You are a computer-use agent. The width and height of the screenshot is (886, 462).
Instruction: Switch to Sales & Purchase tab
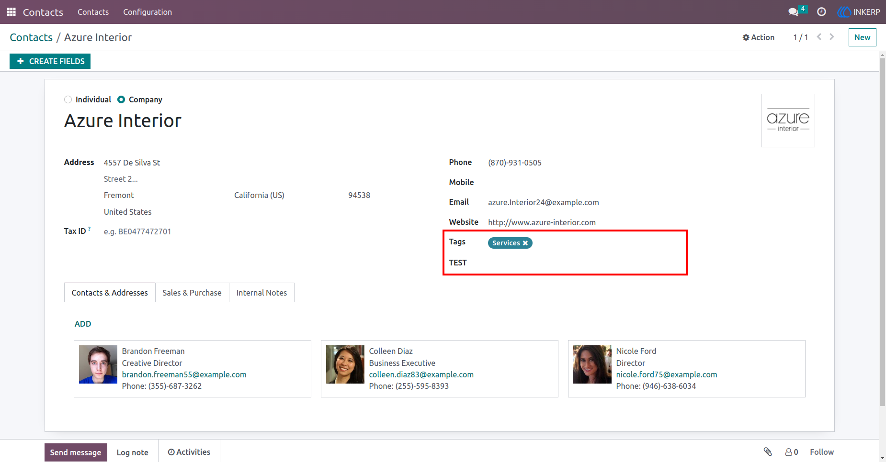(x=192, y=293)
